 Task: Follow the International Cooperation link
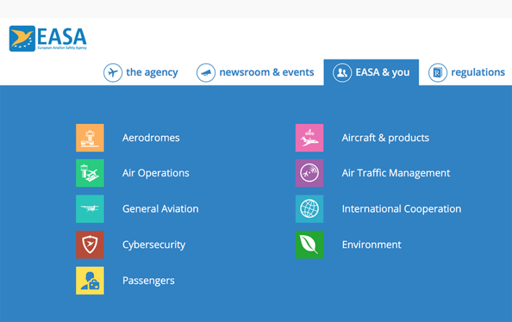click(401, 209)
